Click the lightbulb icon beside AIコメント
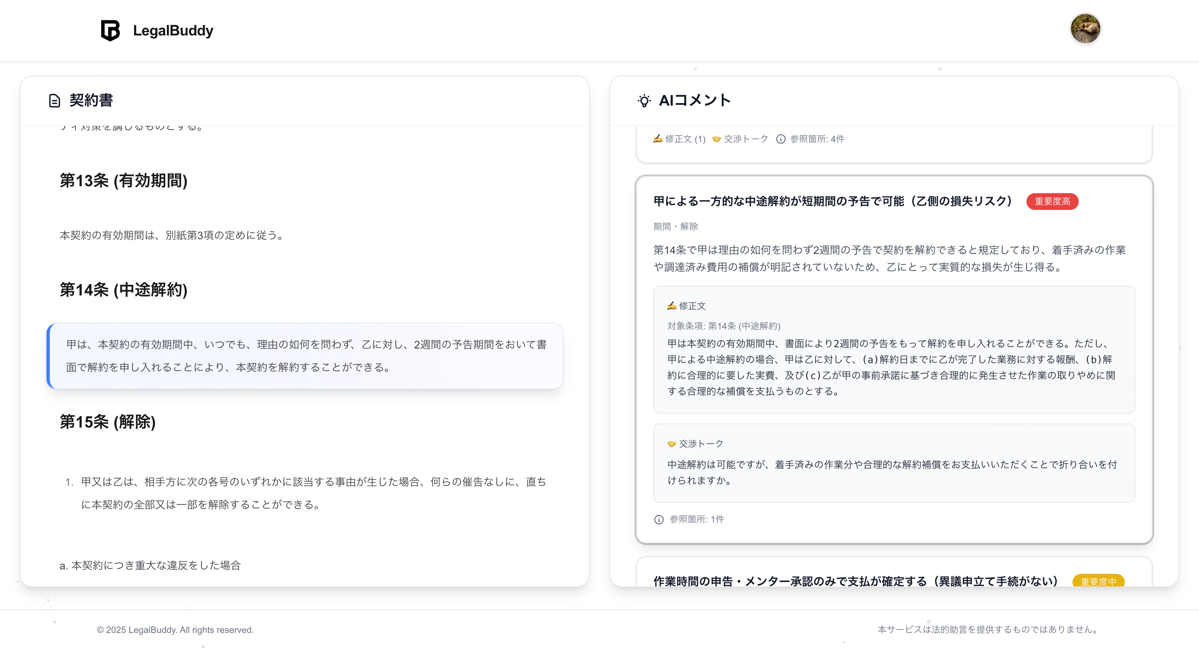 pos(644,101)
